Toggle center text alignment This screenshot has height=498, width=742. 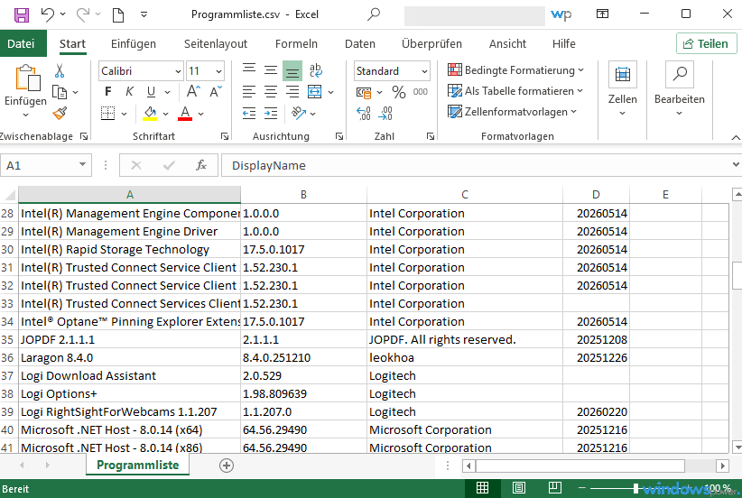(x=271, y=92)
